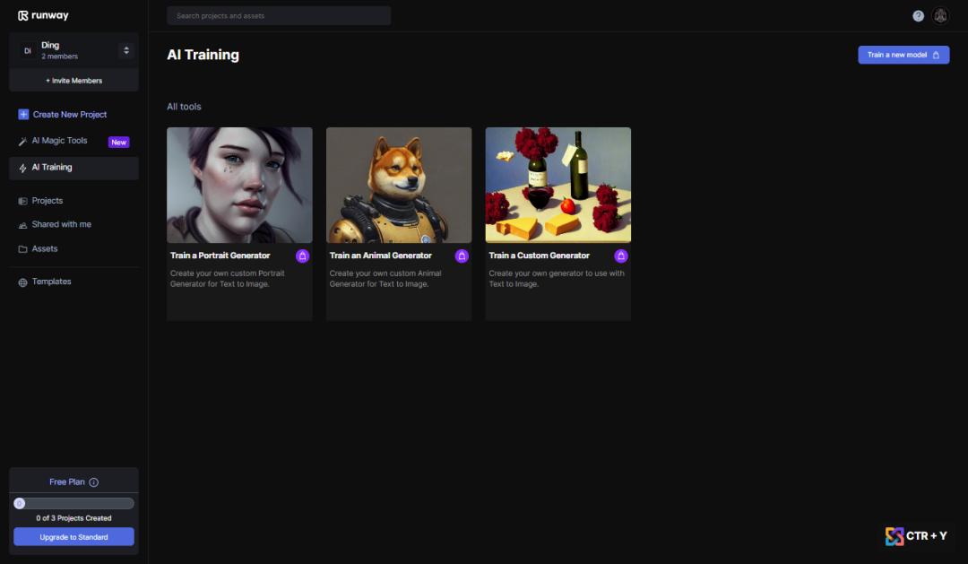Viewport: 968px width, 564px height.
Task: Click the Templates globe icon
Action: pos(22,282)
